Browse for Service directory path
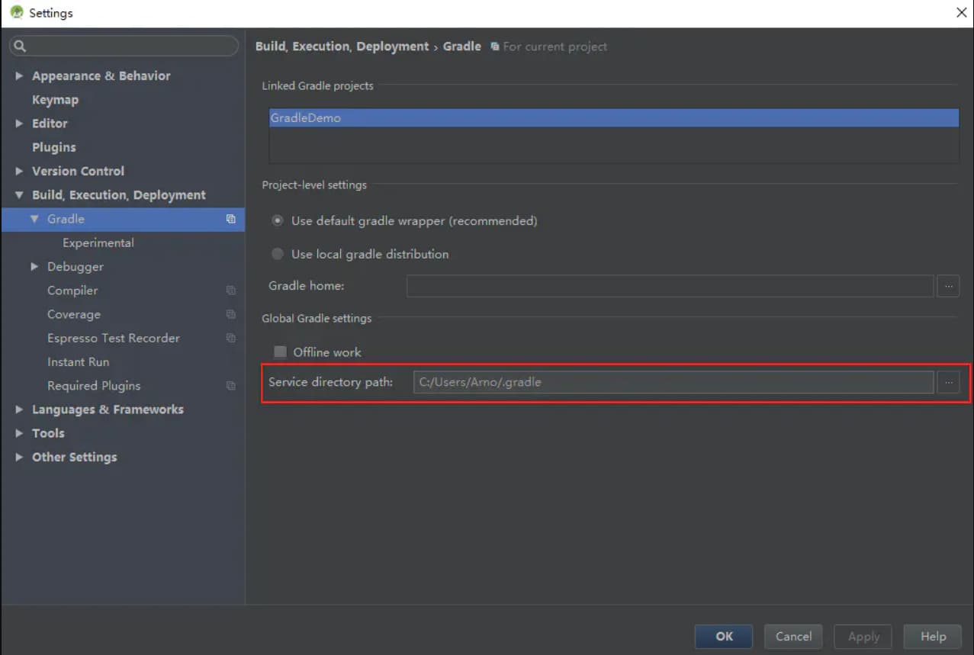974x655 pixels. [x=948, y=382]
